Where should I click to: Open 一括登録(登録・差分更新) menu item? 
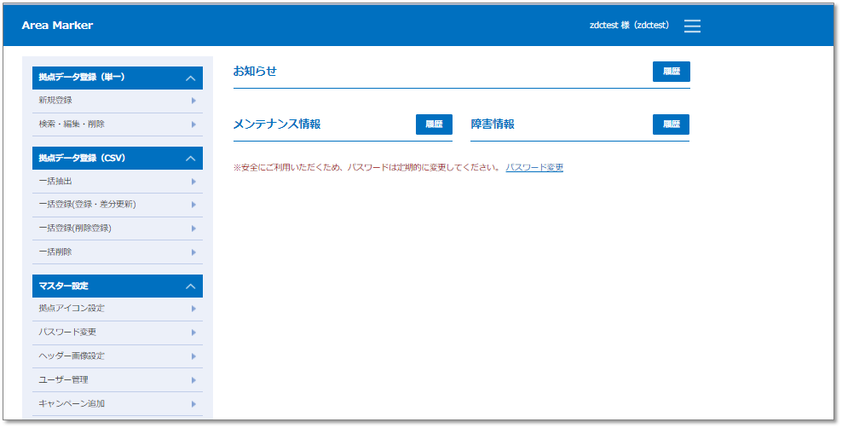click(x=118, y=205)
